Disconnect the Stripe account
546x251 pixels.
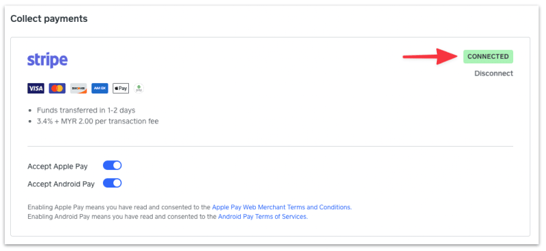[493, 74]
